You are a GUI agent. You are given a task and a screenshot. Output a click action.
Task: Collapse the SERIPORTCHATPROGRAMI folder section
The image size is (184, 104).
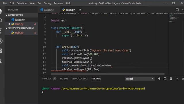click(6, 28)
